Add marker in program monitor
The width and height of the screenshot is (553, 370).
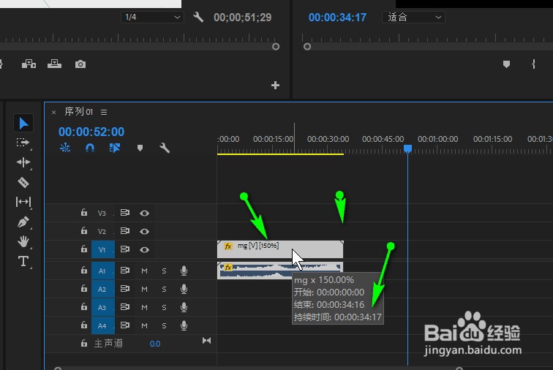pos(506,64)
